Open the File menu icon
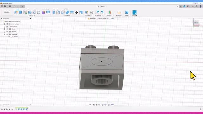Viewport: 203px width, 114px height. (5, 6)
